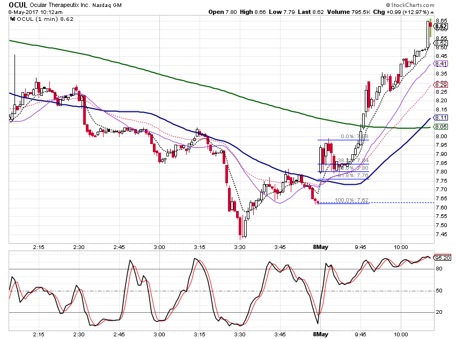This screenshot has height=339, width=456.
Task: Click the OCUL ticker symbol title
Action: point(18,5)
